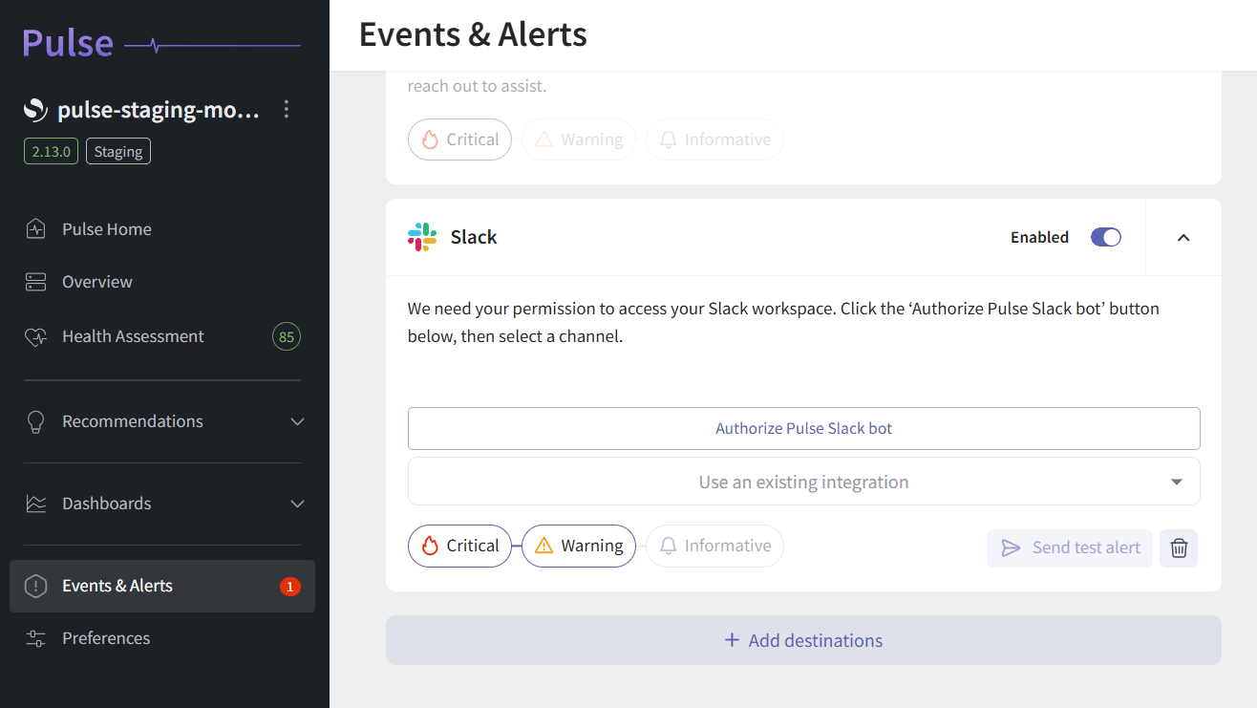Screen dimensions: 1257x708
Task: Toggle Critical severity for Slack
Action: click(459, 546)
